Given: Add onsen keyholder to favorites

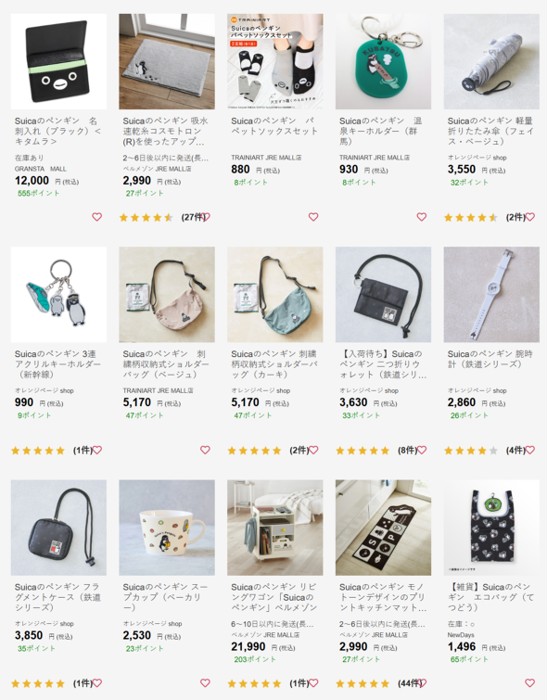Looking at the screenshot, I should pos(422,217).
